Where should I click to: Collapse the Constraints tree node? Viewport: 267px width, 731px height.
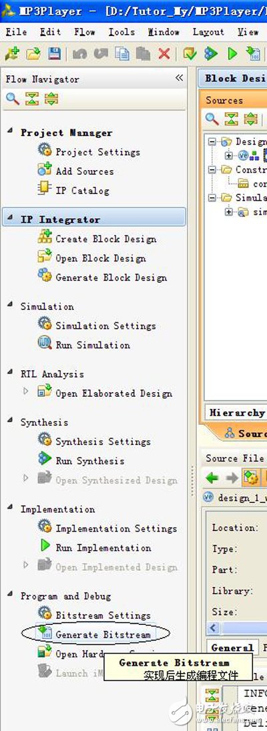point(212,170)
